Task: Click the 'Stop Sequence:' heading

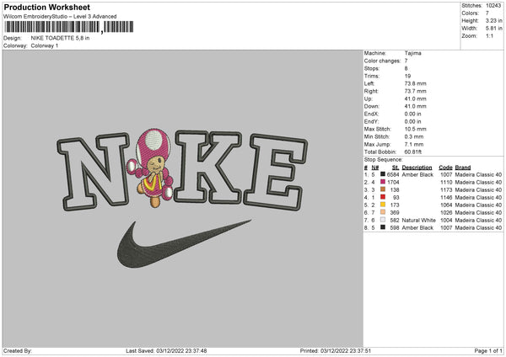Action: point(384,160)
